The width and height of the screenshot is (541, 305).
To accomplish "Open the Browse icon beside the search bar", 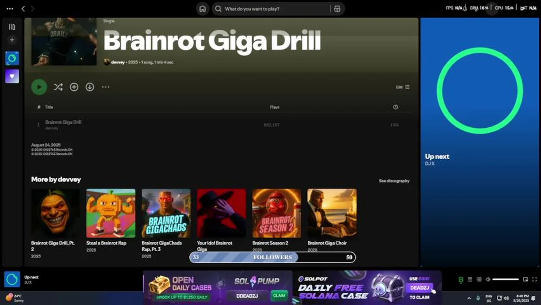I will (x=337, y=9).
